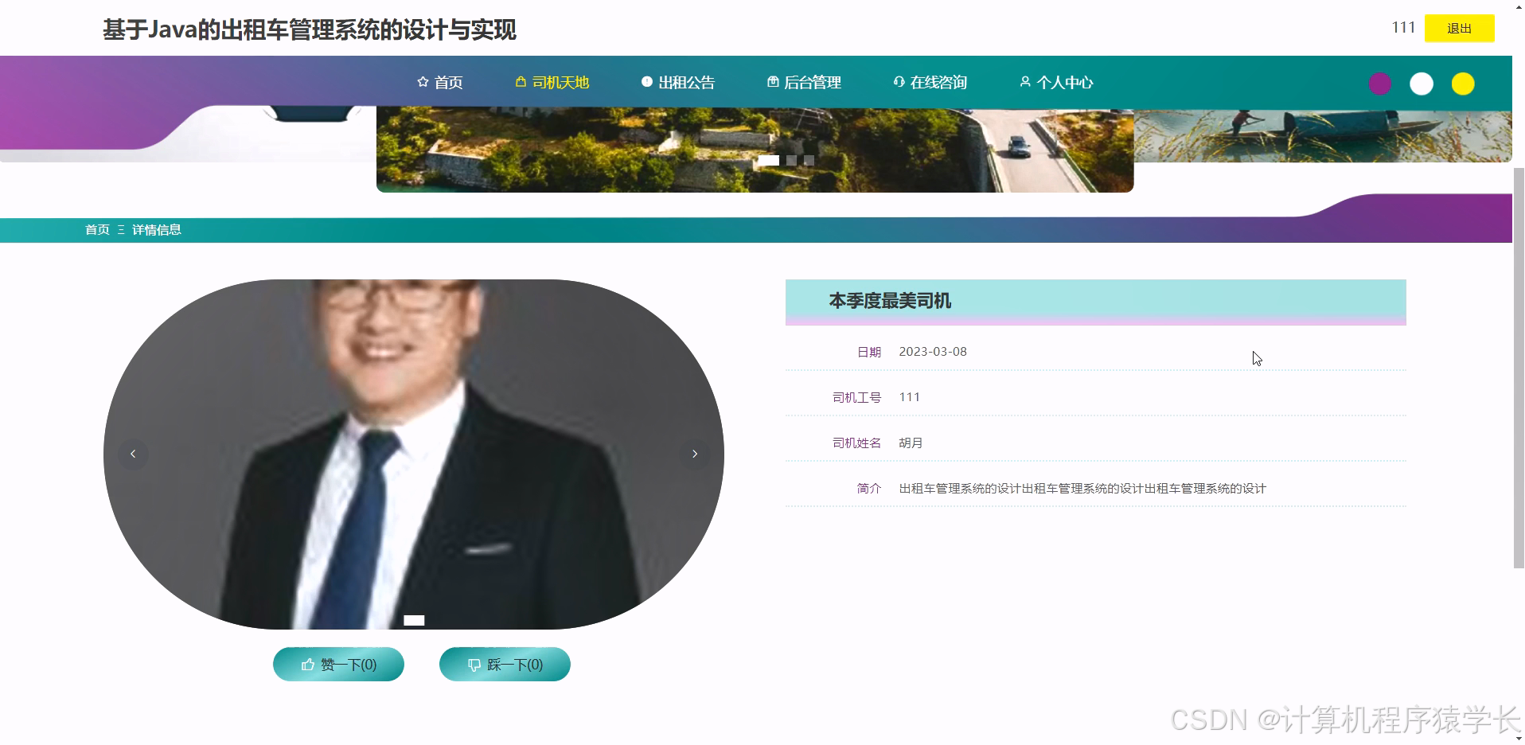1525x745 pixels.
Task: Click the thumbs-down icon on 踩一下 button
Action: pyautogui.click(x=474, y=664)
